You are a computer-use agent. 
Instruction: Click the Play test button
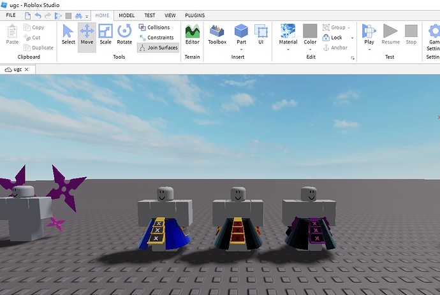click(x=369, y=34)
